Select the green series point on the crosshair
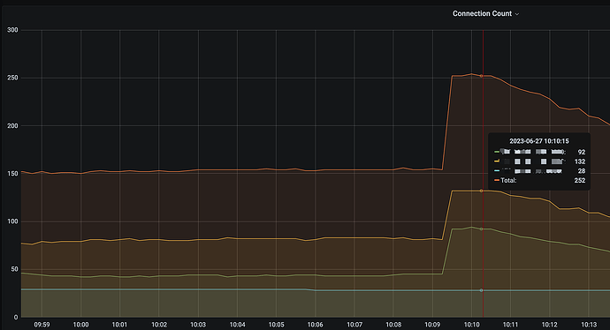This screenshot has width=610, height=330. coord(481,229)
